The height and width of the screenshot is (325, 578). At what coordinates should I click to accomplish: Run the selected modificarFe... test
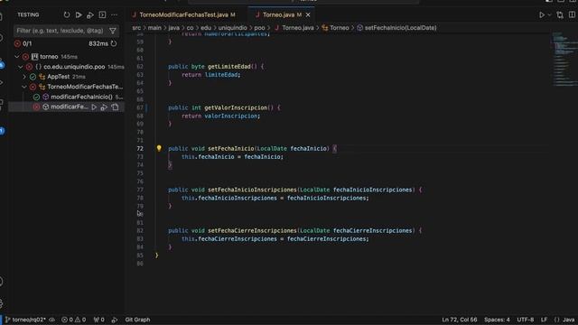click(94, 107)
